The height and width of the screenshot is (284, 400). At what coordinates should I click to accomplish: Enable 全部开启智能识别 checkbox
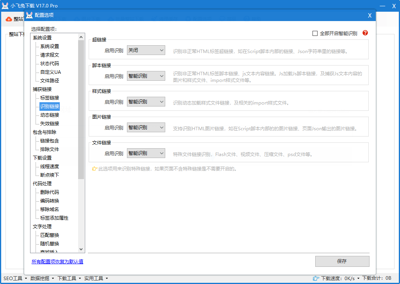315,34
